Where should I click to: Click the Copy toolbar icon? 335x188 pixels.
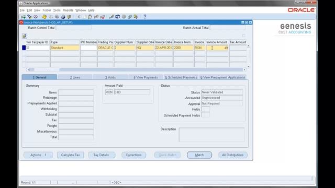click(x=85, y=17)
